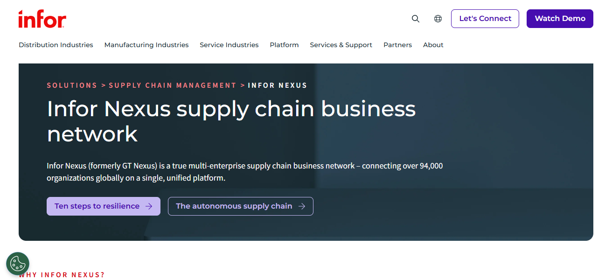This screenshot has width=612, height=280.
Task: Expand the Platform navigation menu
Action: point(284,45)
